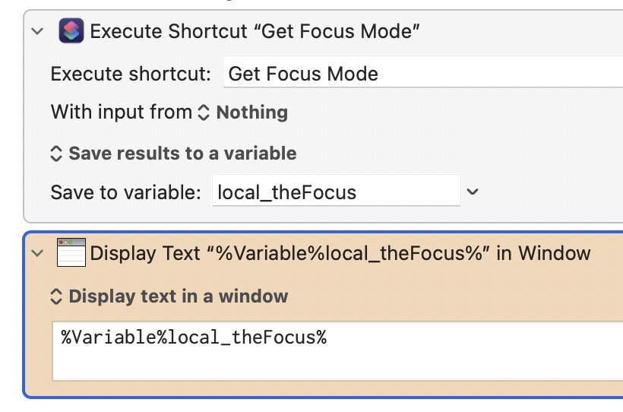Screen dimensions: 623x412
Task: Click the arrows icon before "Save results to a variable"
Action: click(55, 153)
